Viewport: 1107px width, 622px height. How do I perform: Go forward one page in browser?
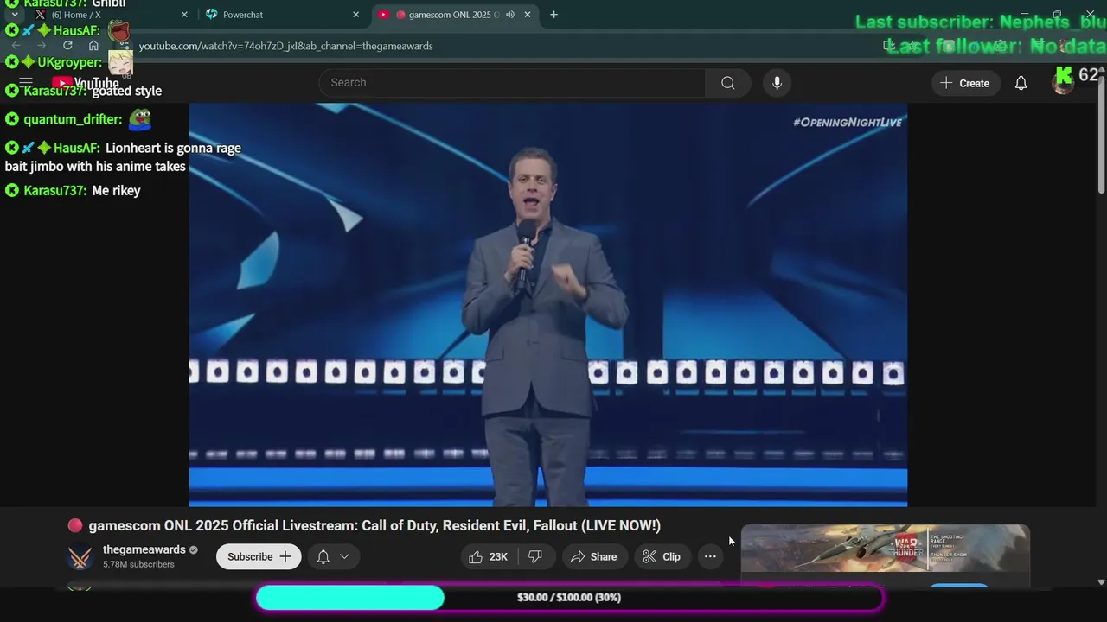42,46
